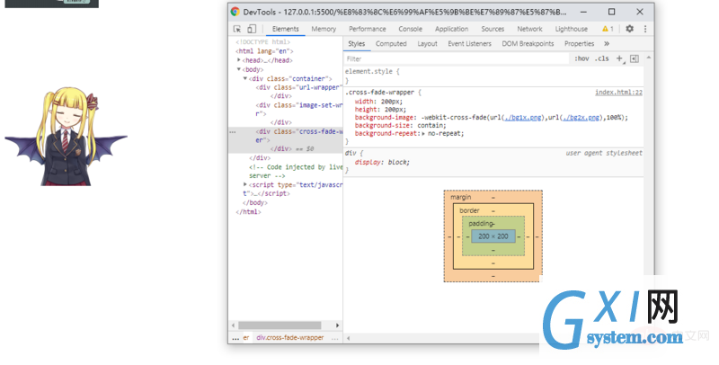Show more style panes with the » chevron
Image resolution: width=719 pixels, height=365 pixels.
(607, 43)
